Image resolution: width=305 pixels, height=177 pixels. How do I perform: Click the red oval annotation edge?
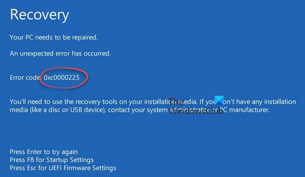[87, 76]
